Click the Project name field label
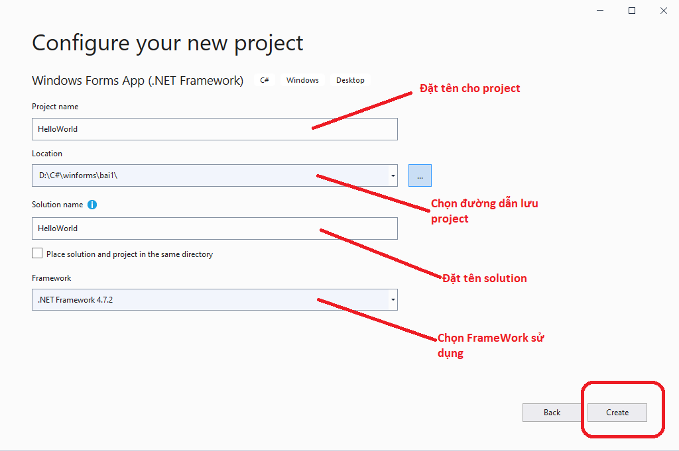679x451 pixels. 55,107
